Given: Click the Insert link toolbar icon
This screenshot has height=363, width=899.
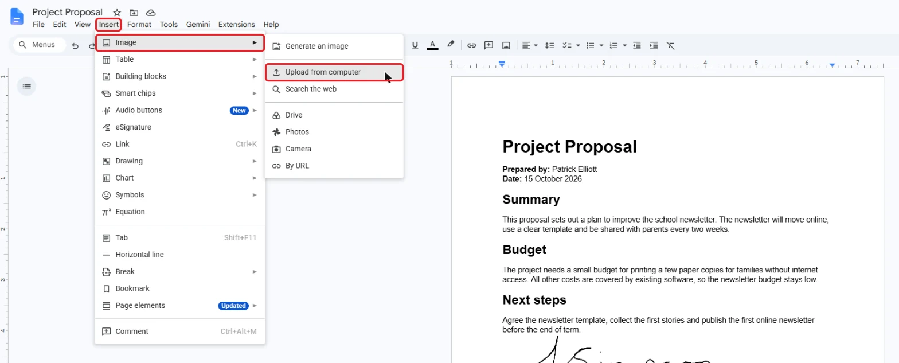Looking at the screenshot, I should click(471, 45).
